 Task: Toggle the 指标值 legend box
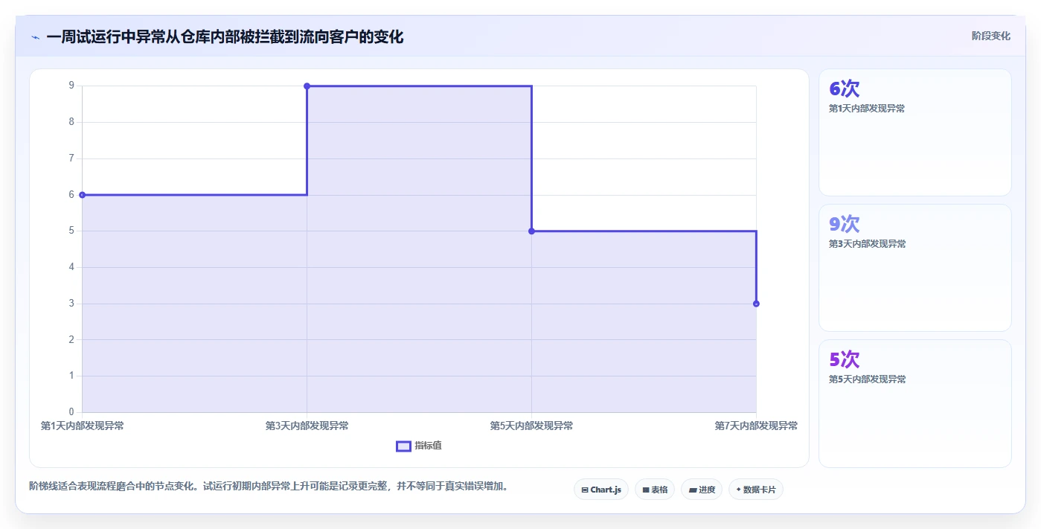click(x=403, y=446)
